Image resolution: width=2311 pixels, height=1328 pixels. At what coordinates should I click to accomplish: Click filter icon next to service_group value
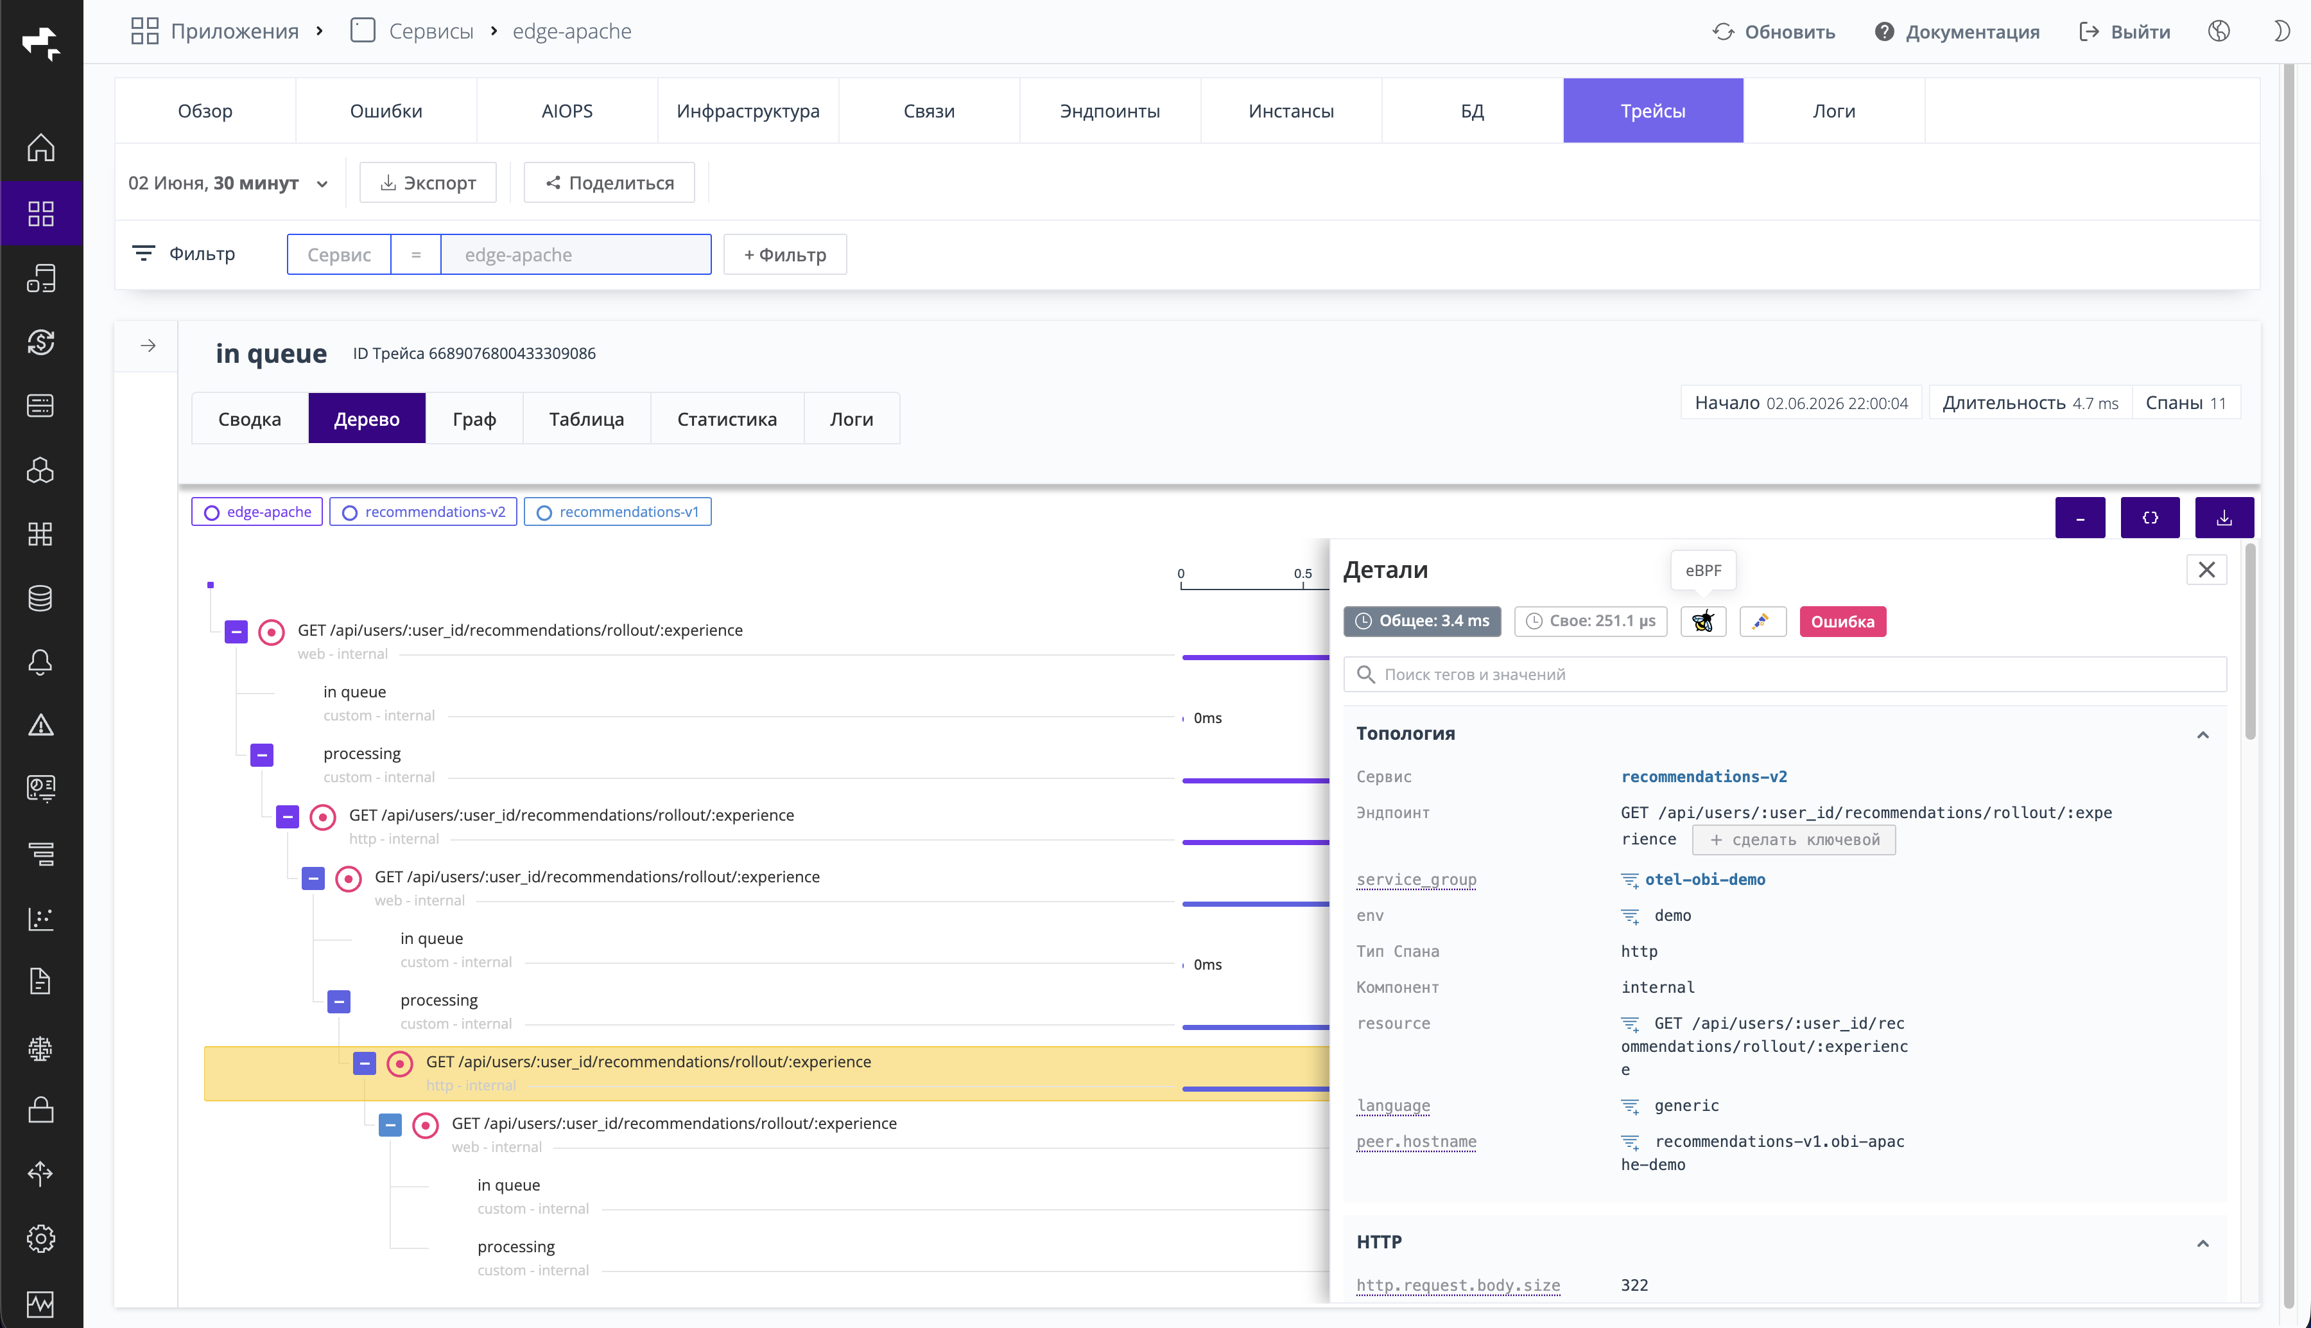pos(1630,880)
